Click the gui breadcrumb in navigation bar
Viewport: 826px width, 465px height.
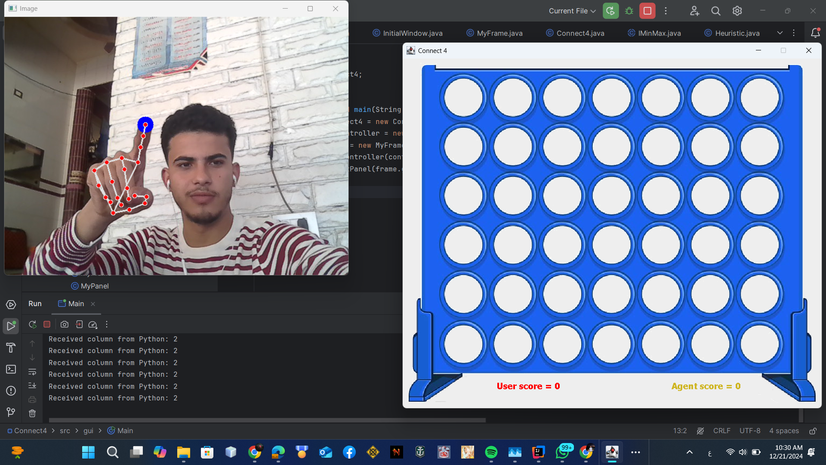tap(88, 431)
